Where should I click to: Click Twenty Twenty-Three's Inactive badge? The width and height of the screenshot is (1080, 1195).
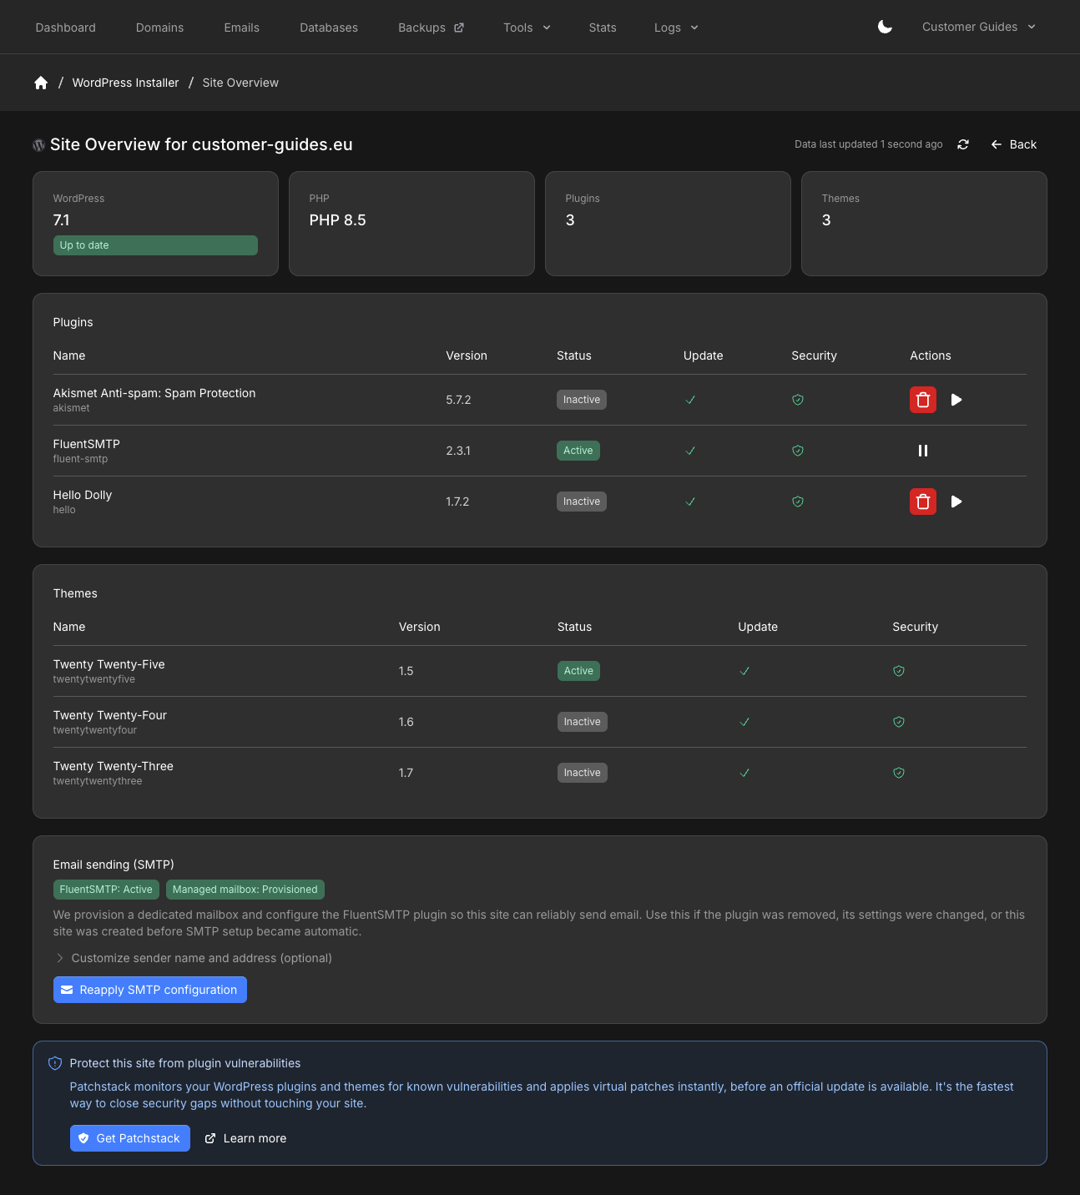click(583, 773)
